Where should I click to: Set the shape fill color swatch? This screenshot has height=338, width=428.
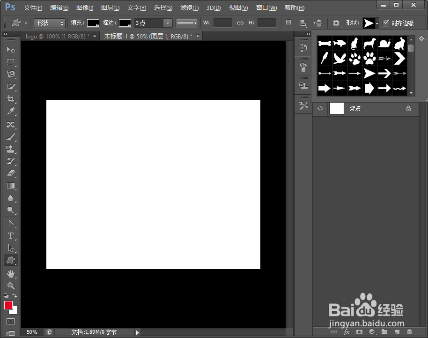93,23
